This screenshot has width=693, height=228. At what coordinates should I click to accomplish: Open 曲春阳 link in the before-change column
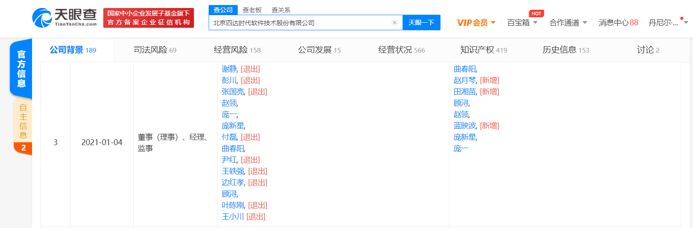tap(233, 148)
